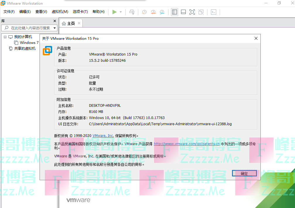Open the power options dropdown arrow
The width and height of the screenshot is (295, 208).
coord(121,12)
